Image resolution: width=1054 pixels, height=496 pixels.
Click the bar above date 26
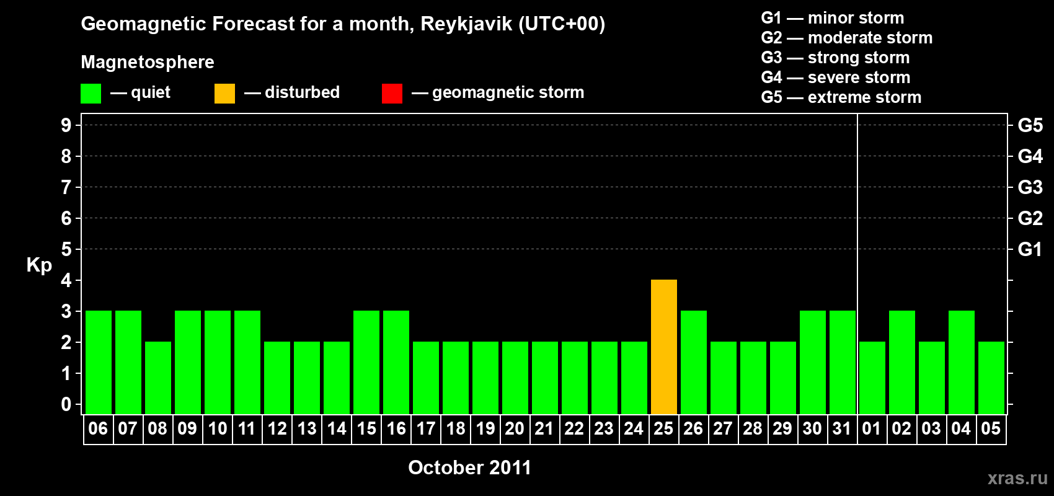point(694,362)
